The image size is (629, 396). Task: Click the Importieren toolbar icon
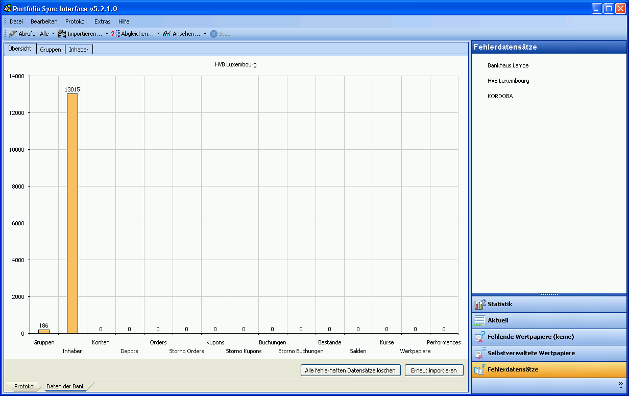[x=62, y=34]
